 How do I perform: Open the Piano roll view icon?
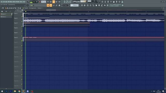(85, 5)
